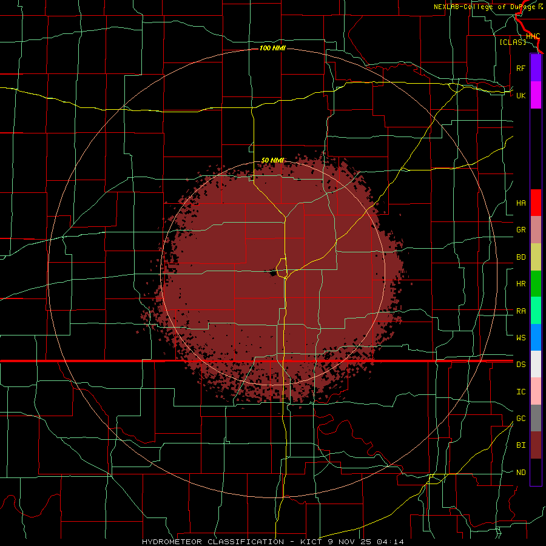The width and height of the screenshot is (546, 546).
Task: Click the 'BD' legend label
Action: tap(521, 257)
